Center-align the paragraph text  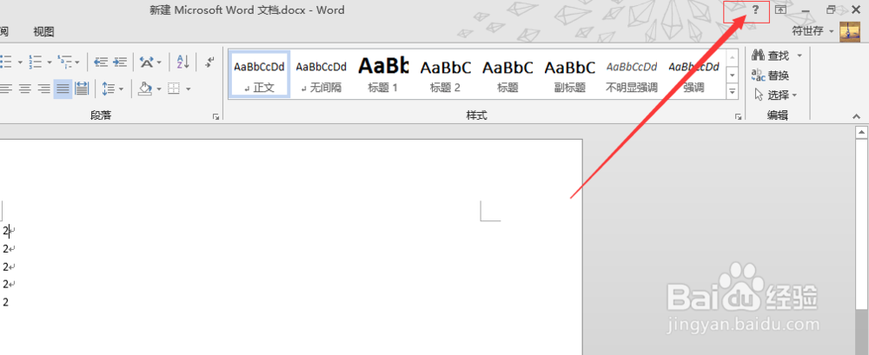click(x=24, y=89)
